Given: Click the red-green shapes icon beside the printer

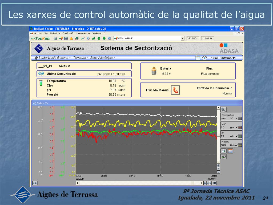Looking at the screenshot, I should 61,38.
